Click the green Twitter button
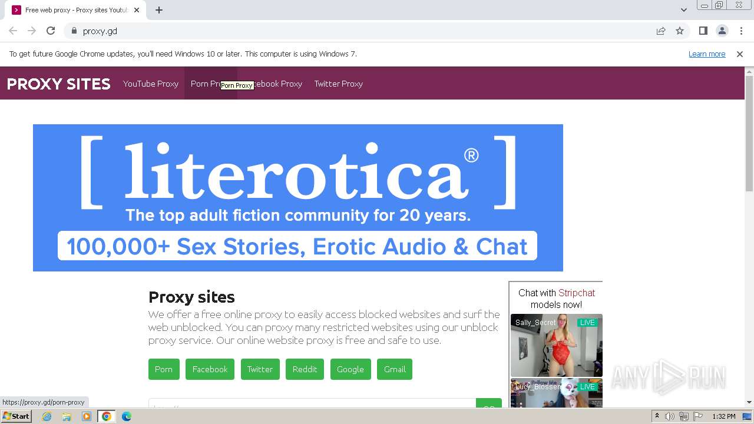This screenshot has width=754, height=424. tap(260, 369)
